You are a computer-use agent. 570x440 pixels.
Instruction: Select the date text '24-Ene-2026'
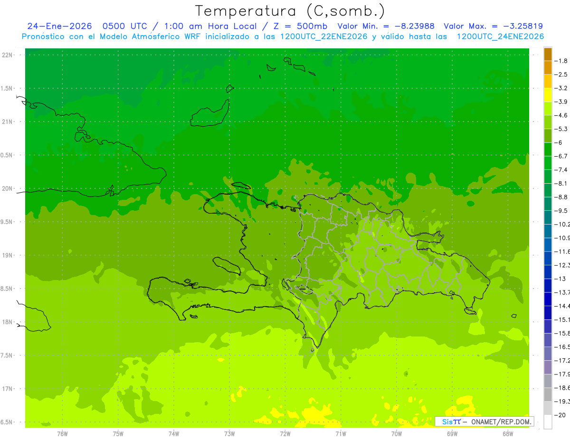pos(59,26)
